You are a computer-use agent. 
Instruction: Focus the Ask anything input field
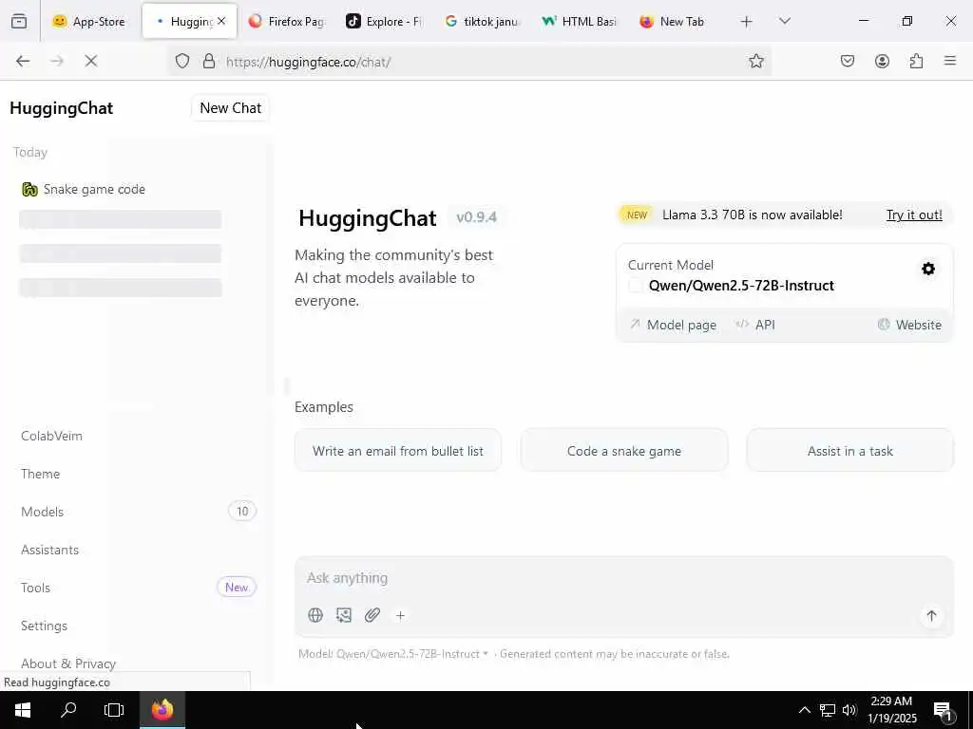(623, 578)
